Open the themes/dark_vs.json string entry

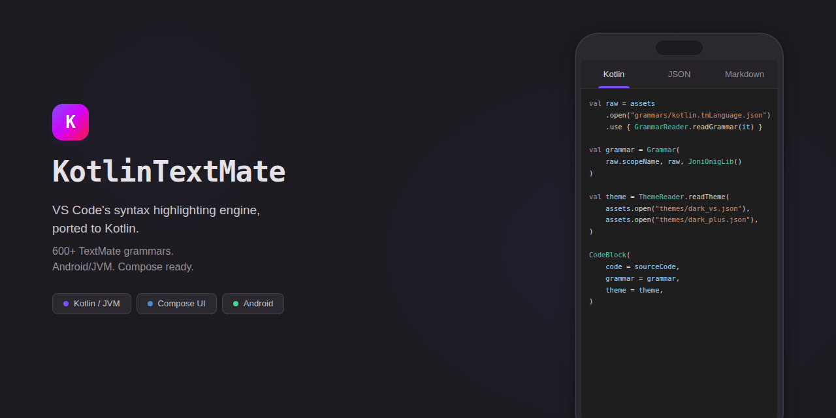click(700, 208)
